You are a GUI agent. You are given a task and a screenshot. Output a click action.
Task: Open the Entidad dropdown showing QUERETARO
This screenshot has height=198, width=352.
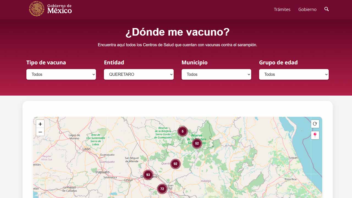click(x=139, y=74)
